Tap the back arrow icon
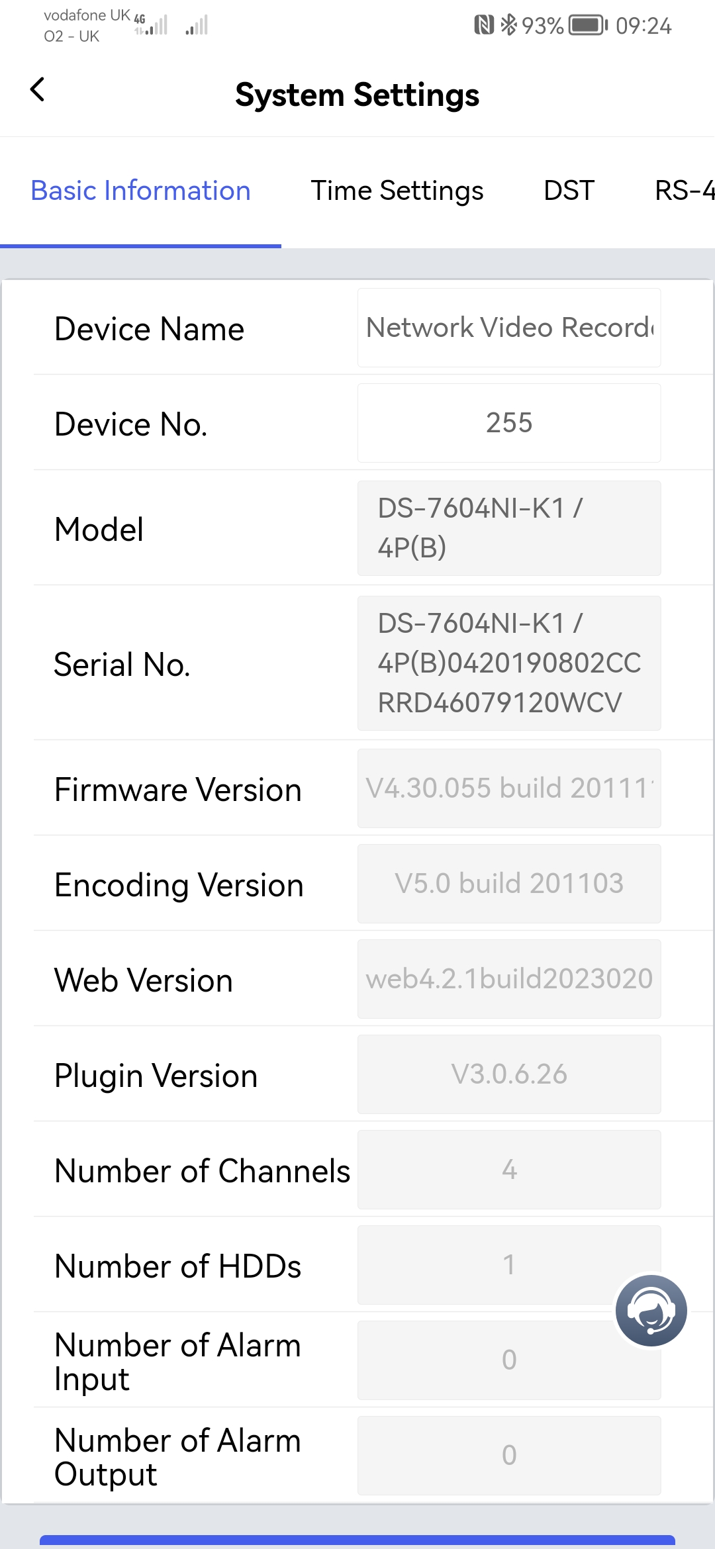The width and height of the screenshot is (715, 1549). [38, 89]
